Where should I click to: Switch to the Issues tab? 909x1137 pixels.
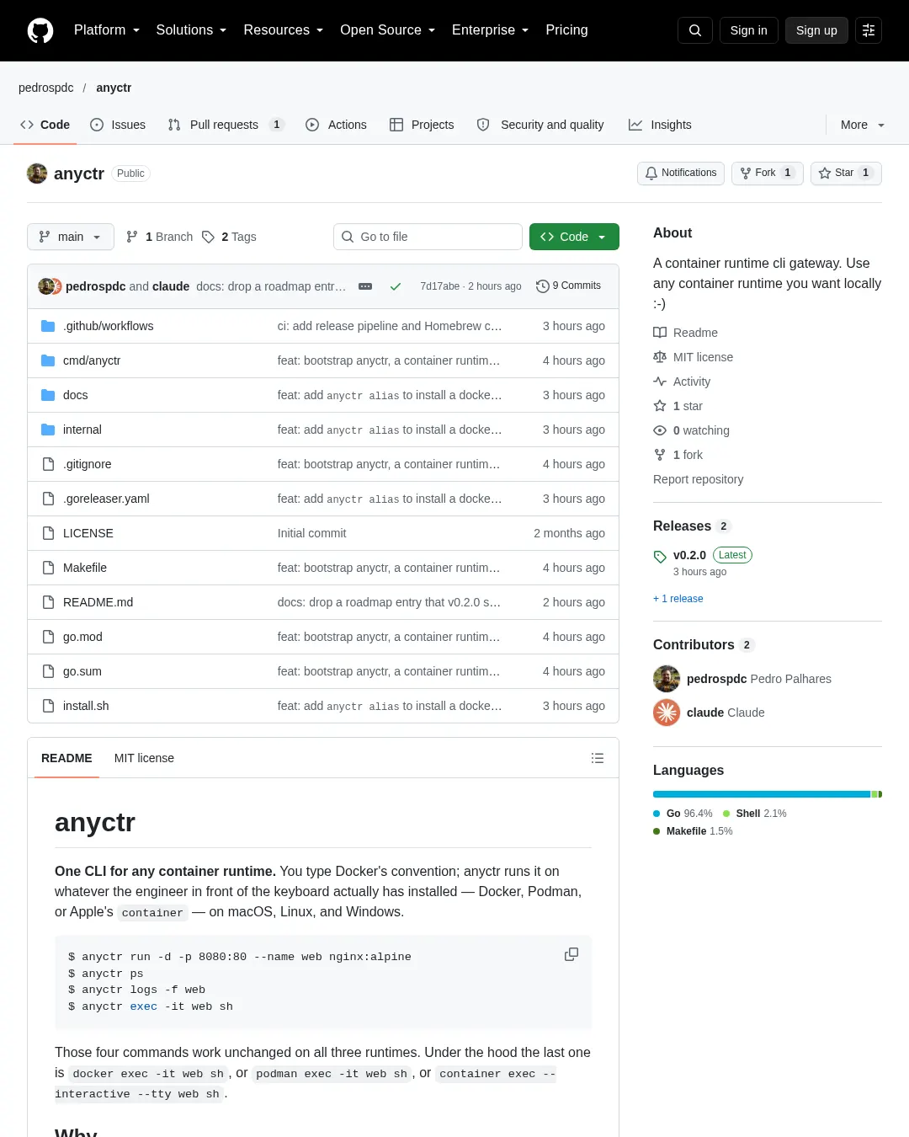118,125
